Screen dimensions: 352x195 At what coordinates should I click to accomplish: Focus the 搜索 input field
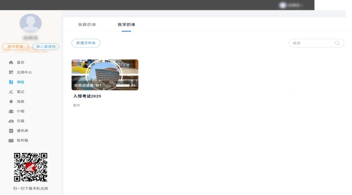coord(311,43)
